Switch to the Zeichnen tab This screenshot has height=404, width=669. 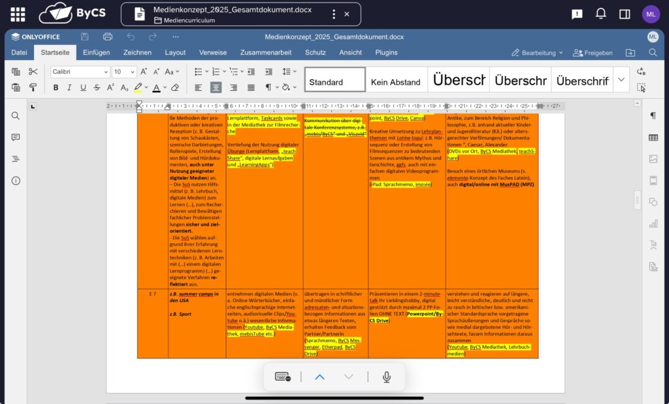click(137, 52)
